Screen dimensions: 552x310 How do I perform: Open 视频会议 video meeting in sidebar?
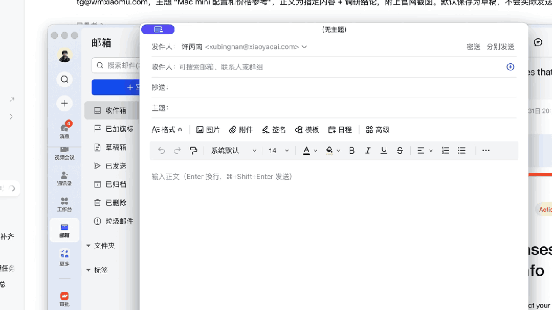(64, 153)
